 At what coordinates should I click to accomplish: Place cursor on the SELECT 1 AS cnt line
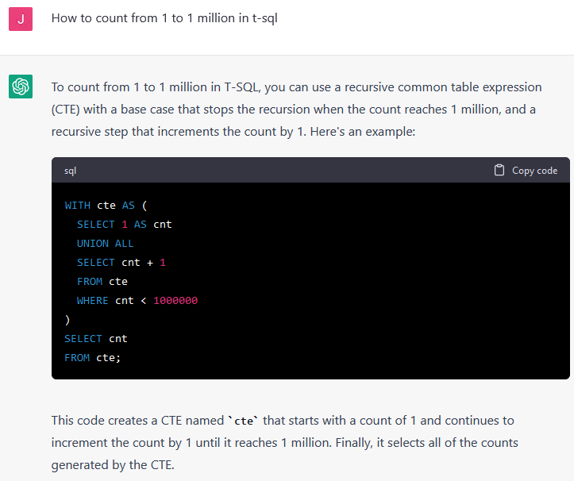(x=124, y=225)
